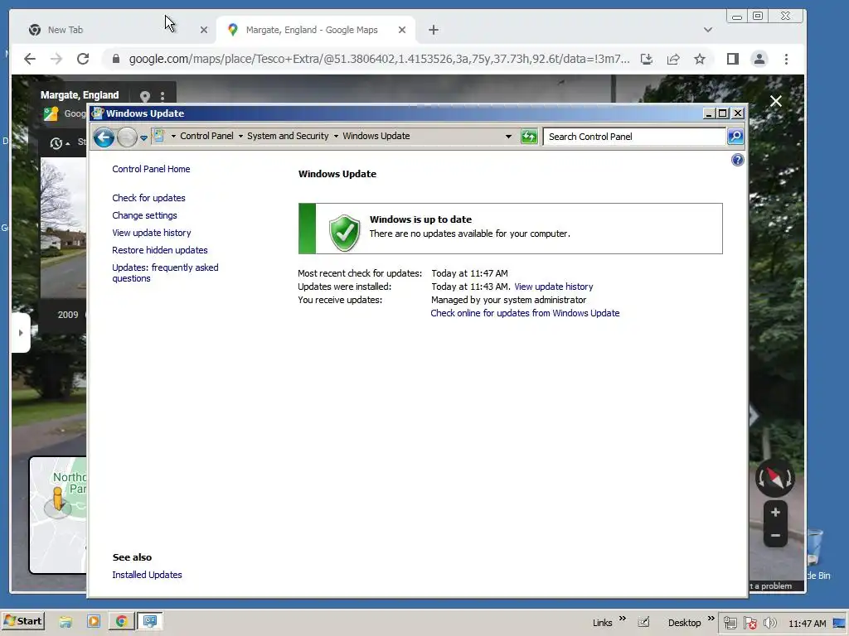
Task: Click the 2009 Street View thumbnail
Action: [63, 228]
